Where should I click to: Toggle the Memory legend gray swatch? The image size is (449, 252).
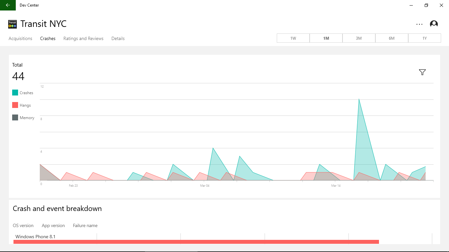[x=15, y=117]
